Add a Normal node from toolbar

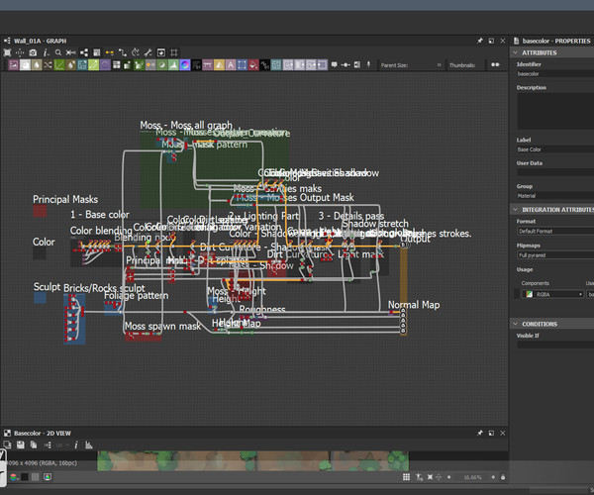(185, 65)
